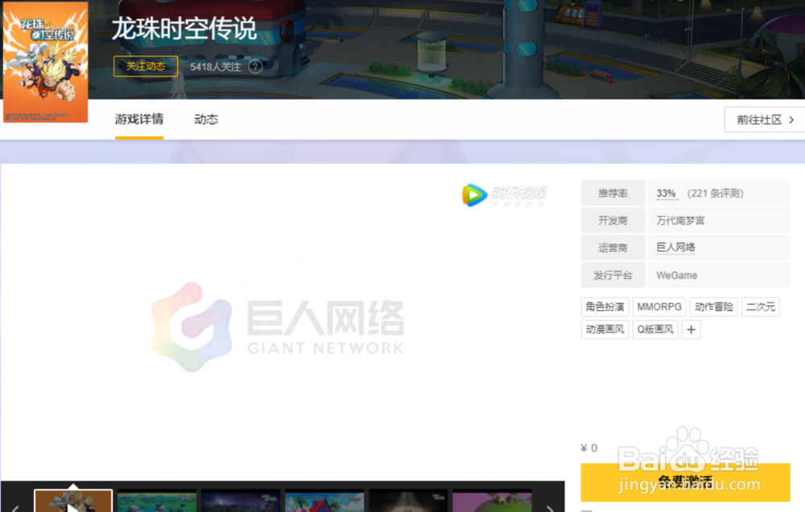Click the 5418人关注 follower count
This screenshot has width=805, height=512.
(215, 67)
